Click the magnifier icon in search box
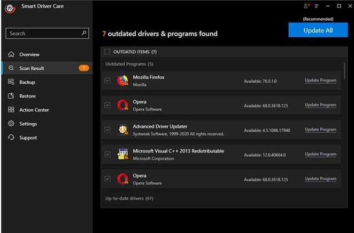 84,33
